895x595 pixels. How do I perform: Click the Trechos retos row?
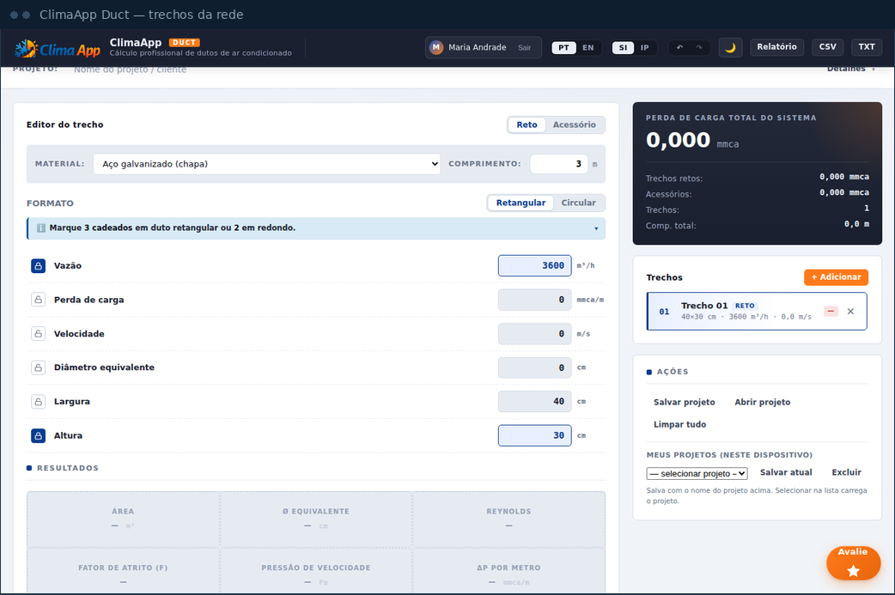point(757,178)
